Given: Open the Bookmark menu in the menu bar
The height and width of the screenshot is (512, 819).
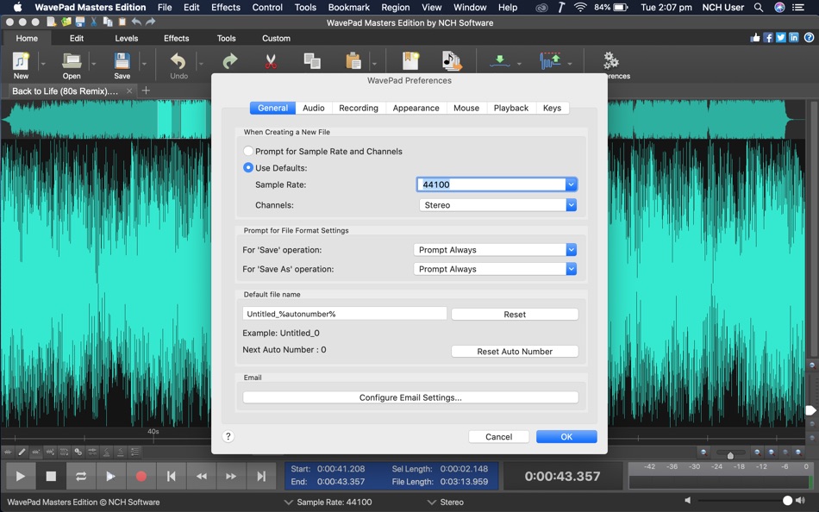Looking at the screenshot, I should point(348,7).
